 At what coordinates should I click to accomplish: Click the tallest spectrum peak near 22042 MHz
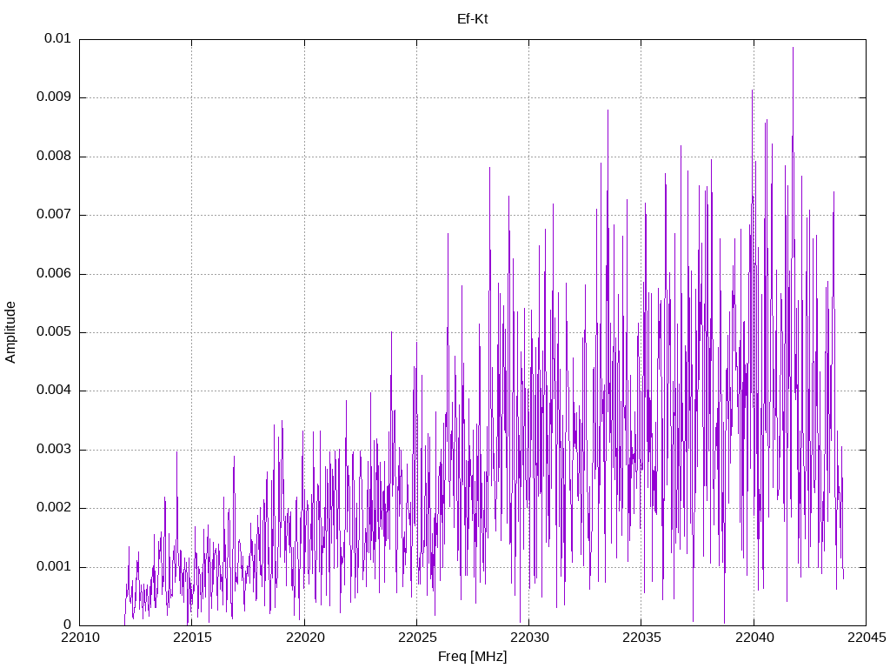tap(793, 48)
